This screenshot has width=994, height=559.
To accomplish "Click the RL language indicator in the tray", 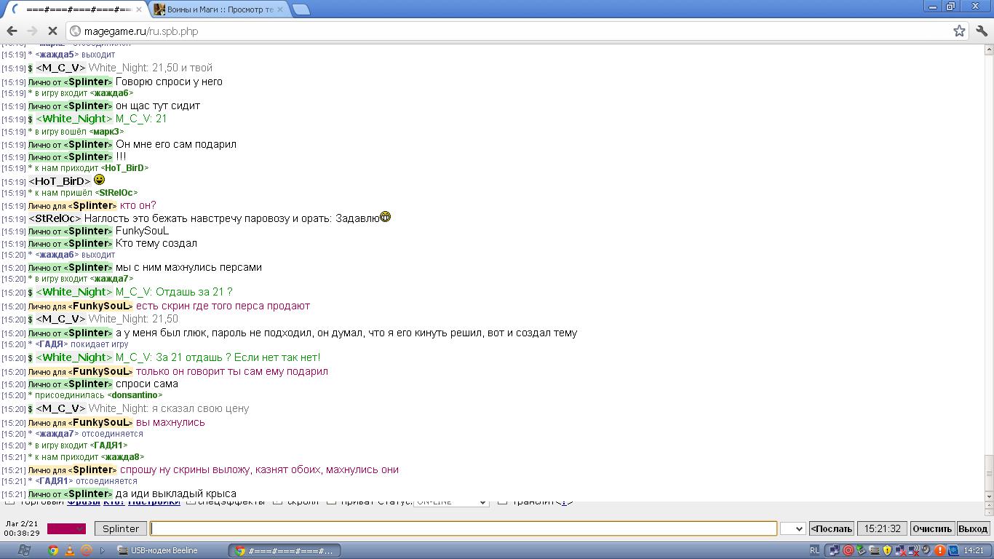I will point(814,551).
